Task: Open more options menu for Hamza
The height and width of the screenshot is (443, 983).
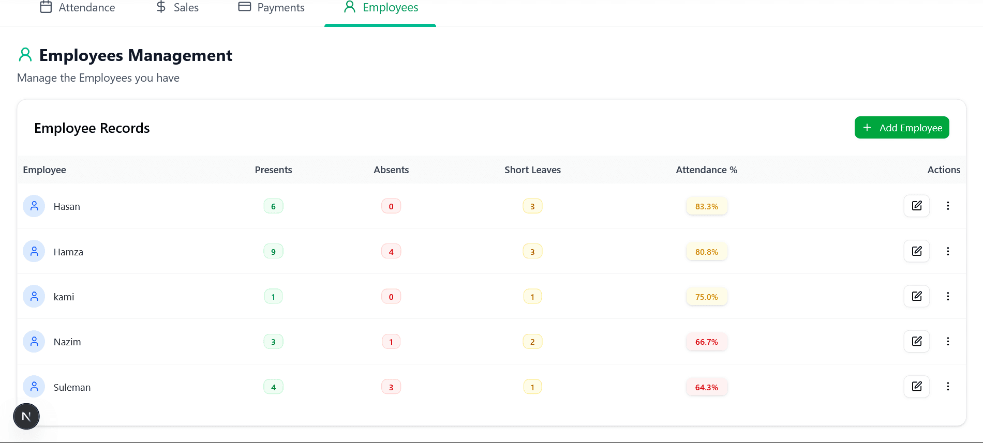Action: point(948,251)
